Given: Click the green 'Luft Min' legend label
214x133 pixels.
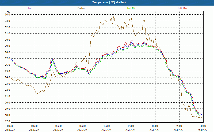Looking at the screenshot, I should click(132, 8).
